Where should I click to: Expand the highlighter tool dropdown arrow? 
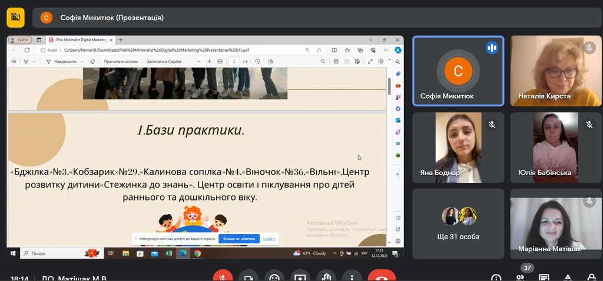tap(34, 61)
